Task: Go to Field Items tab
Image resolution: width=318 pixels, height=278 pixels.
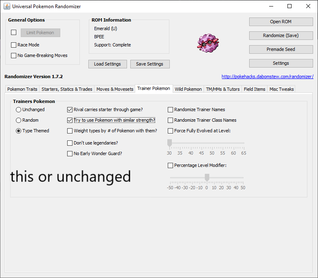Action: [254, 89]
